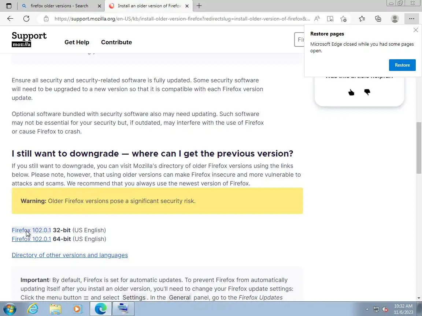This screenshot has height=316, width=422.
Task: Download Firefox 102.0.1 64-bit link
Action: [x=31, y=239]
